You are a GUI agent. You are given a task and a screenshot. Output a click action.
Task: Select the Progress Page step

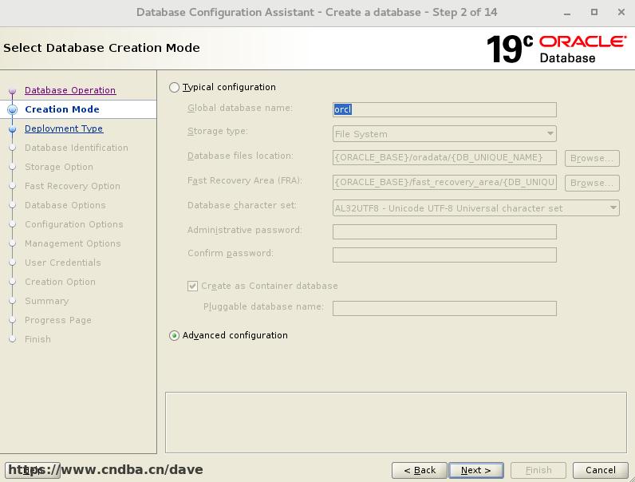[x=58, y=320]
